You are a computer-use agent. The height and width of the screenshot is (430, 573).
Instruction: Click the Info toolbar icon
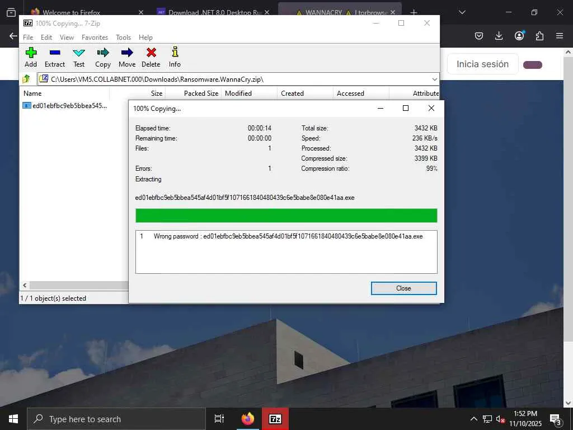(x=175, y=58)
